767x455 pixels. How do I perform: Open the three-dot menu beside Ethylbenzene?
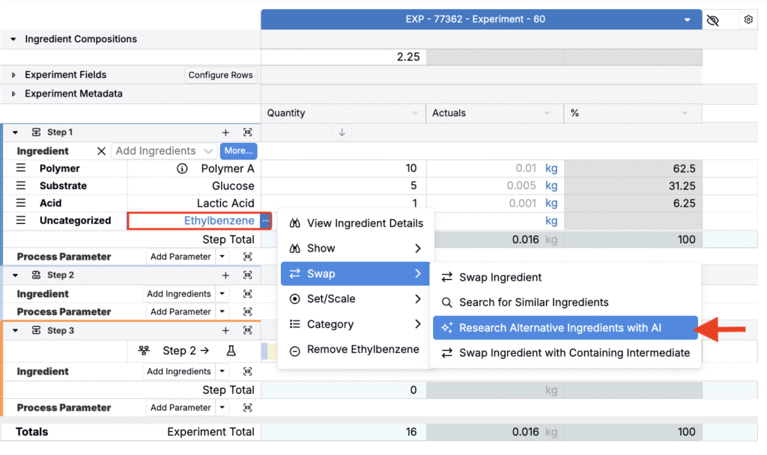[x=265, y=221]
